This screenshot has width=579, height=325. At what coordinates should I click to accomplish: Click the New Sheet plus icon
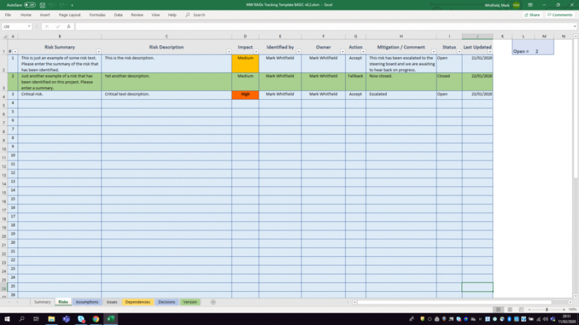point(213,302)
